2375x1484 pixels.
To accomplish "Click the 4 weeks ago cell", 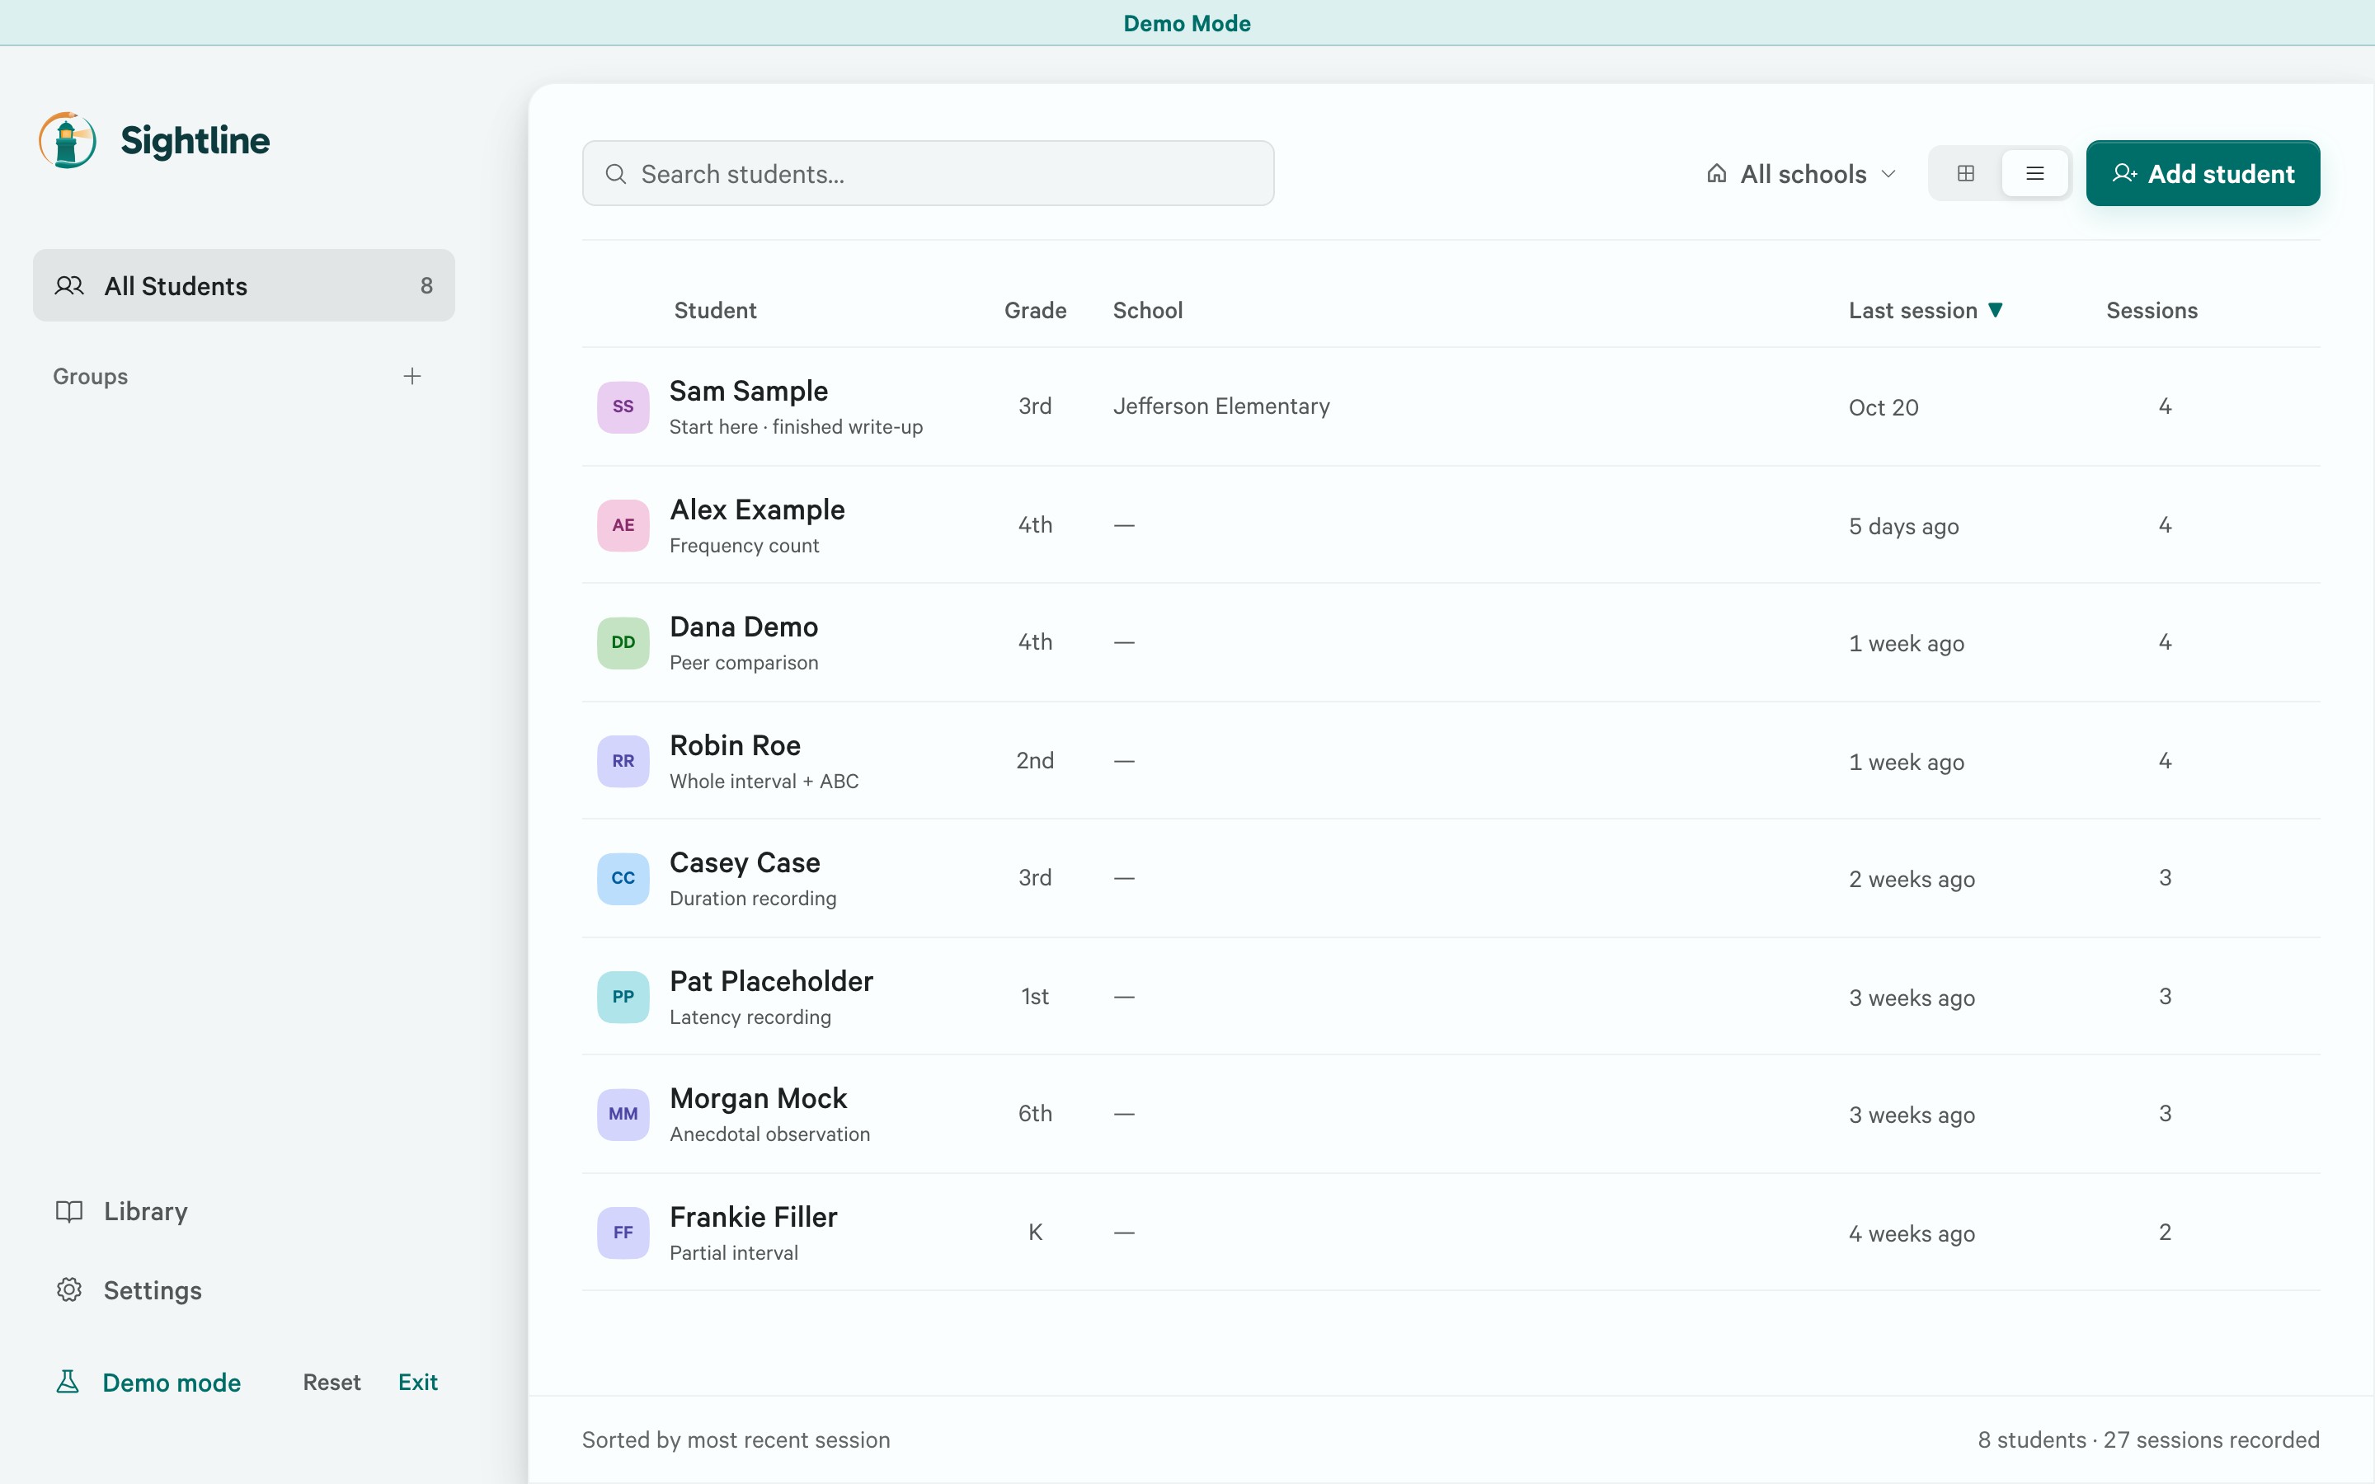I will (1912, 1233).
